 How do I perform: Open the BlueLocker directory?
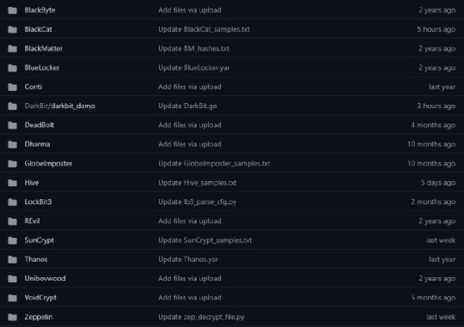pos(42,68)
